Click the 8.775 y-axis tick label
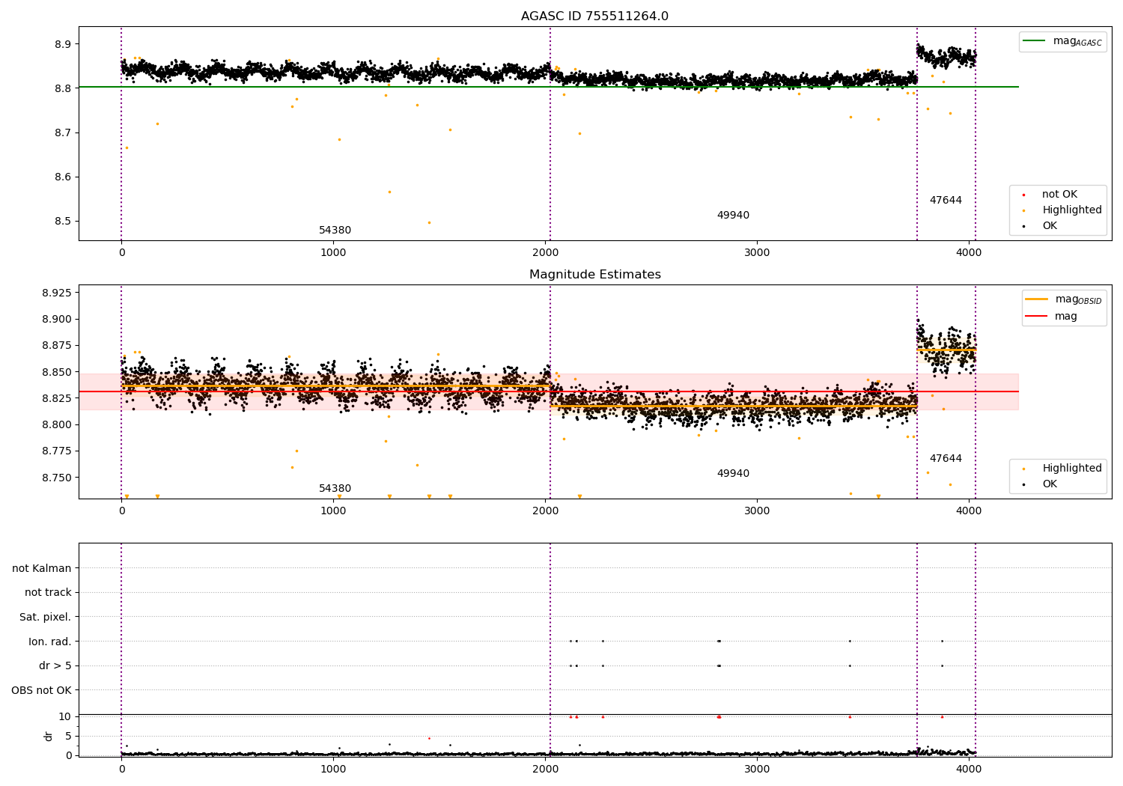The height and width of the screenshot is (786, 1123). (57, 451)
